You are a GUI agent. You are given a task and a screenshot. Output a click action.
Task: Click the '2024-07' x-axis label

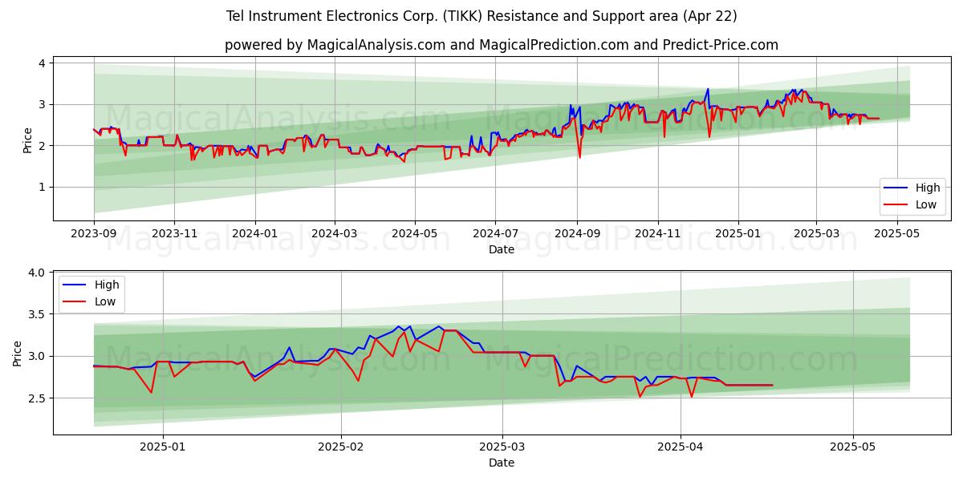[x=495, y=234]
